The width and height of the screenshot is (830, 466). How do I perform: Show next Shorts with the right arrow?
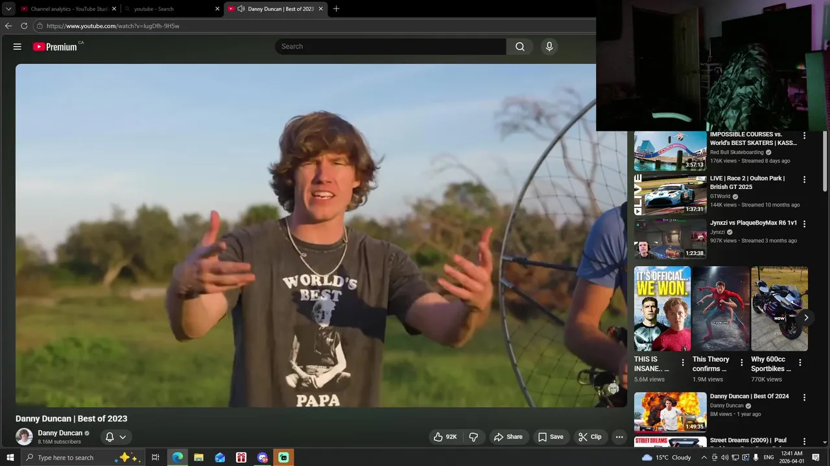click(806, 318)
